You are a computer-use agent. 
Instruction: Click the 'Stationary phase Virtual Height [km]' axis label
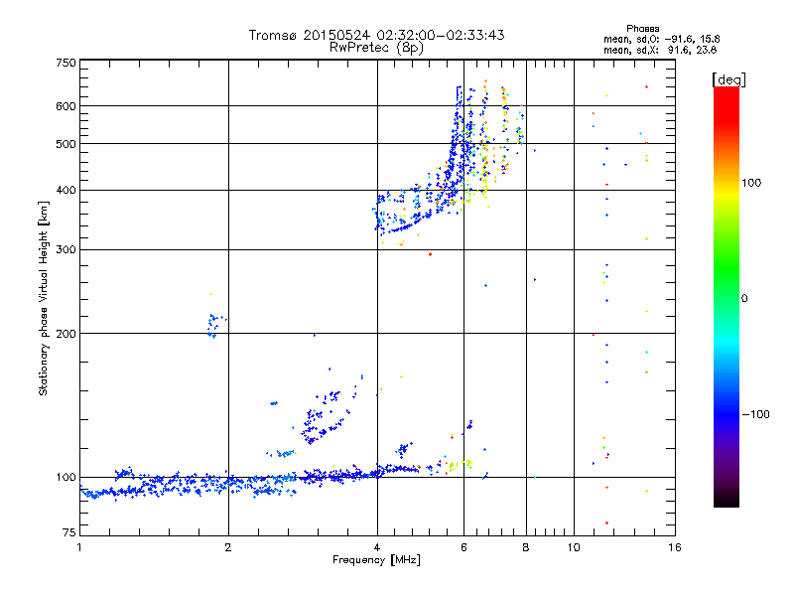[44, 299]
